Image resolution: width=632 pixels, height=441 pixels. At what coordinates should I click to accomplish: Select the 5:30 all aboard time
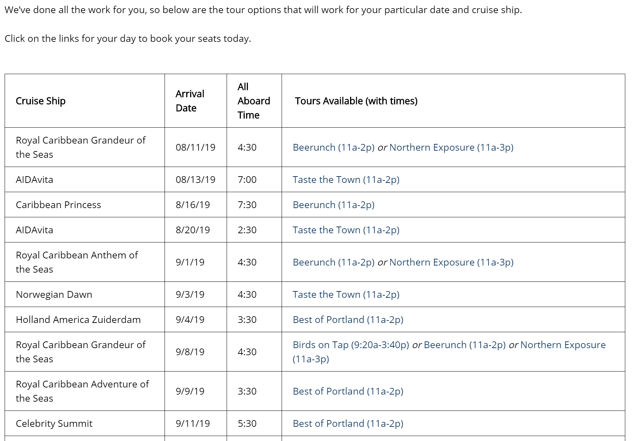pyautogui.click(x=247, y=423)
